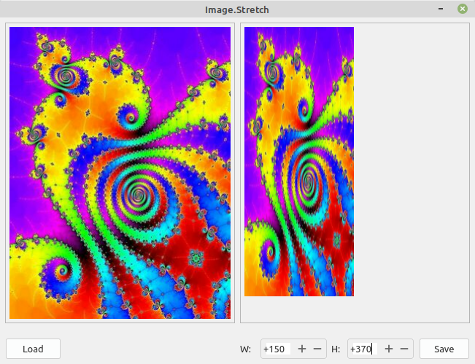Click the original fractal image on left

click(120, 173)
